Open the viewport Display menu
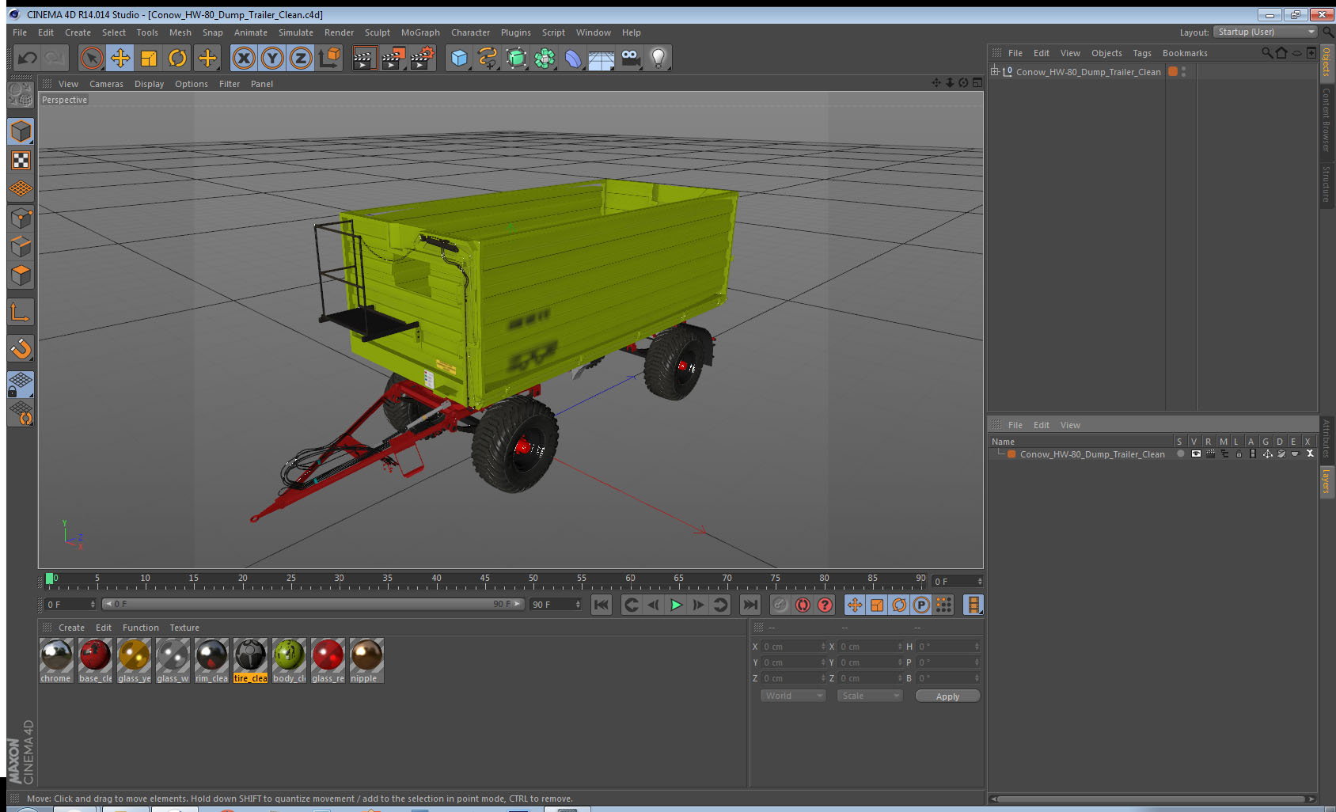The height and width of the screenshot is (812, 1336). click(x=149, y=84)
